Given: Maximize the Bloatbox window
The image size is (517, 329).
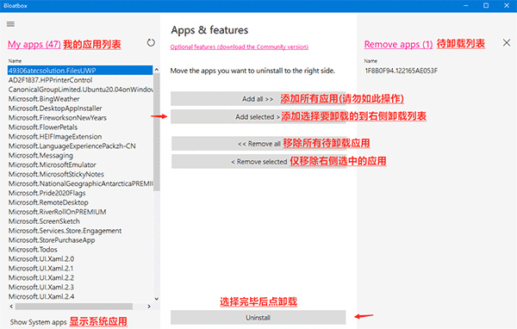Looking at the screenshot, I should pos(486,6).
